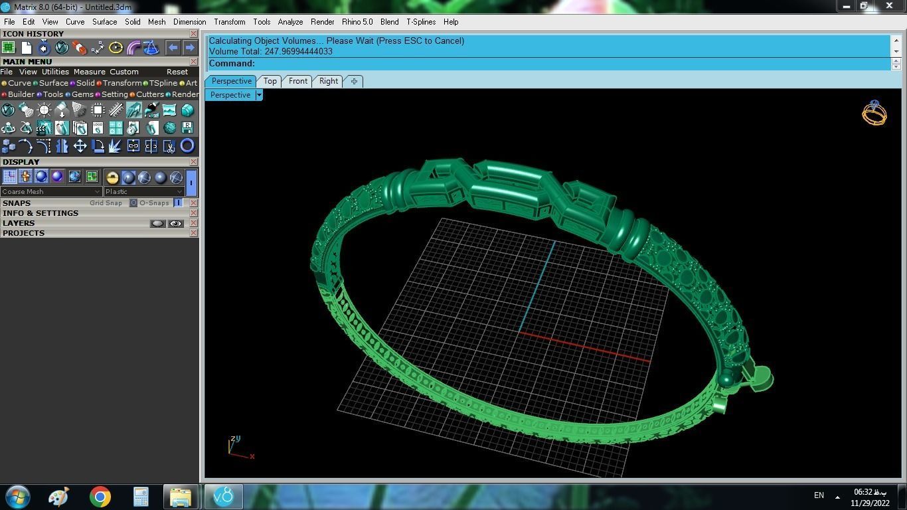The image size is (907, 510).
Task: Click the landscape picture environment icon
Action: 169,110
